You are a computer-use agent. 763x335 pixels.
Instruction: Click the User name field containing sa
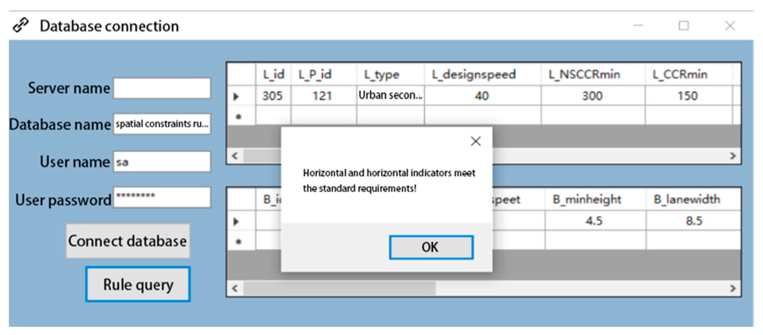[162, 162]
